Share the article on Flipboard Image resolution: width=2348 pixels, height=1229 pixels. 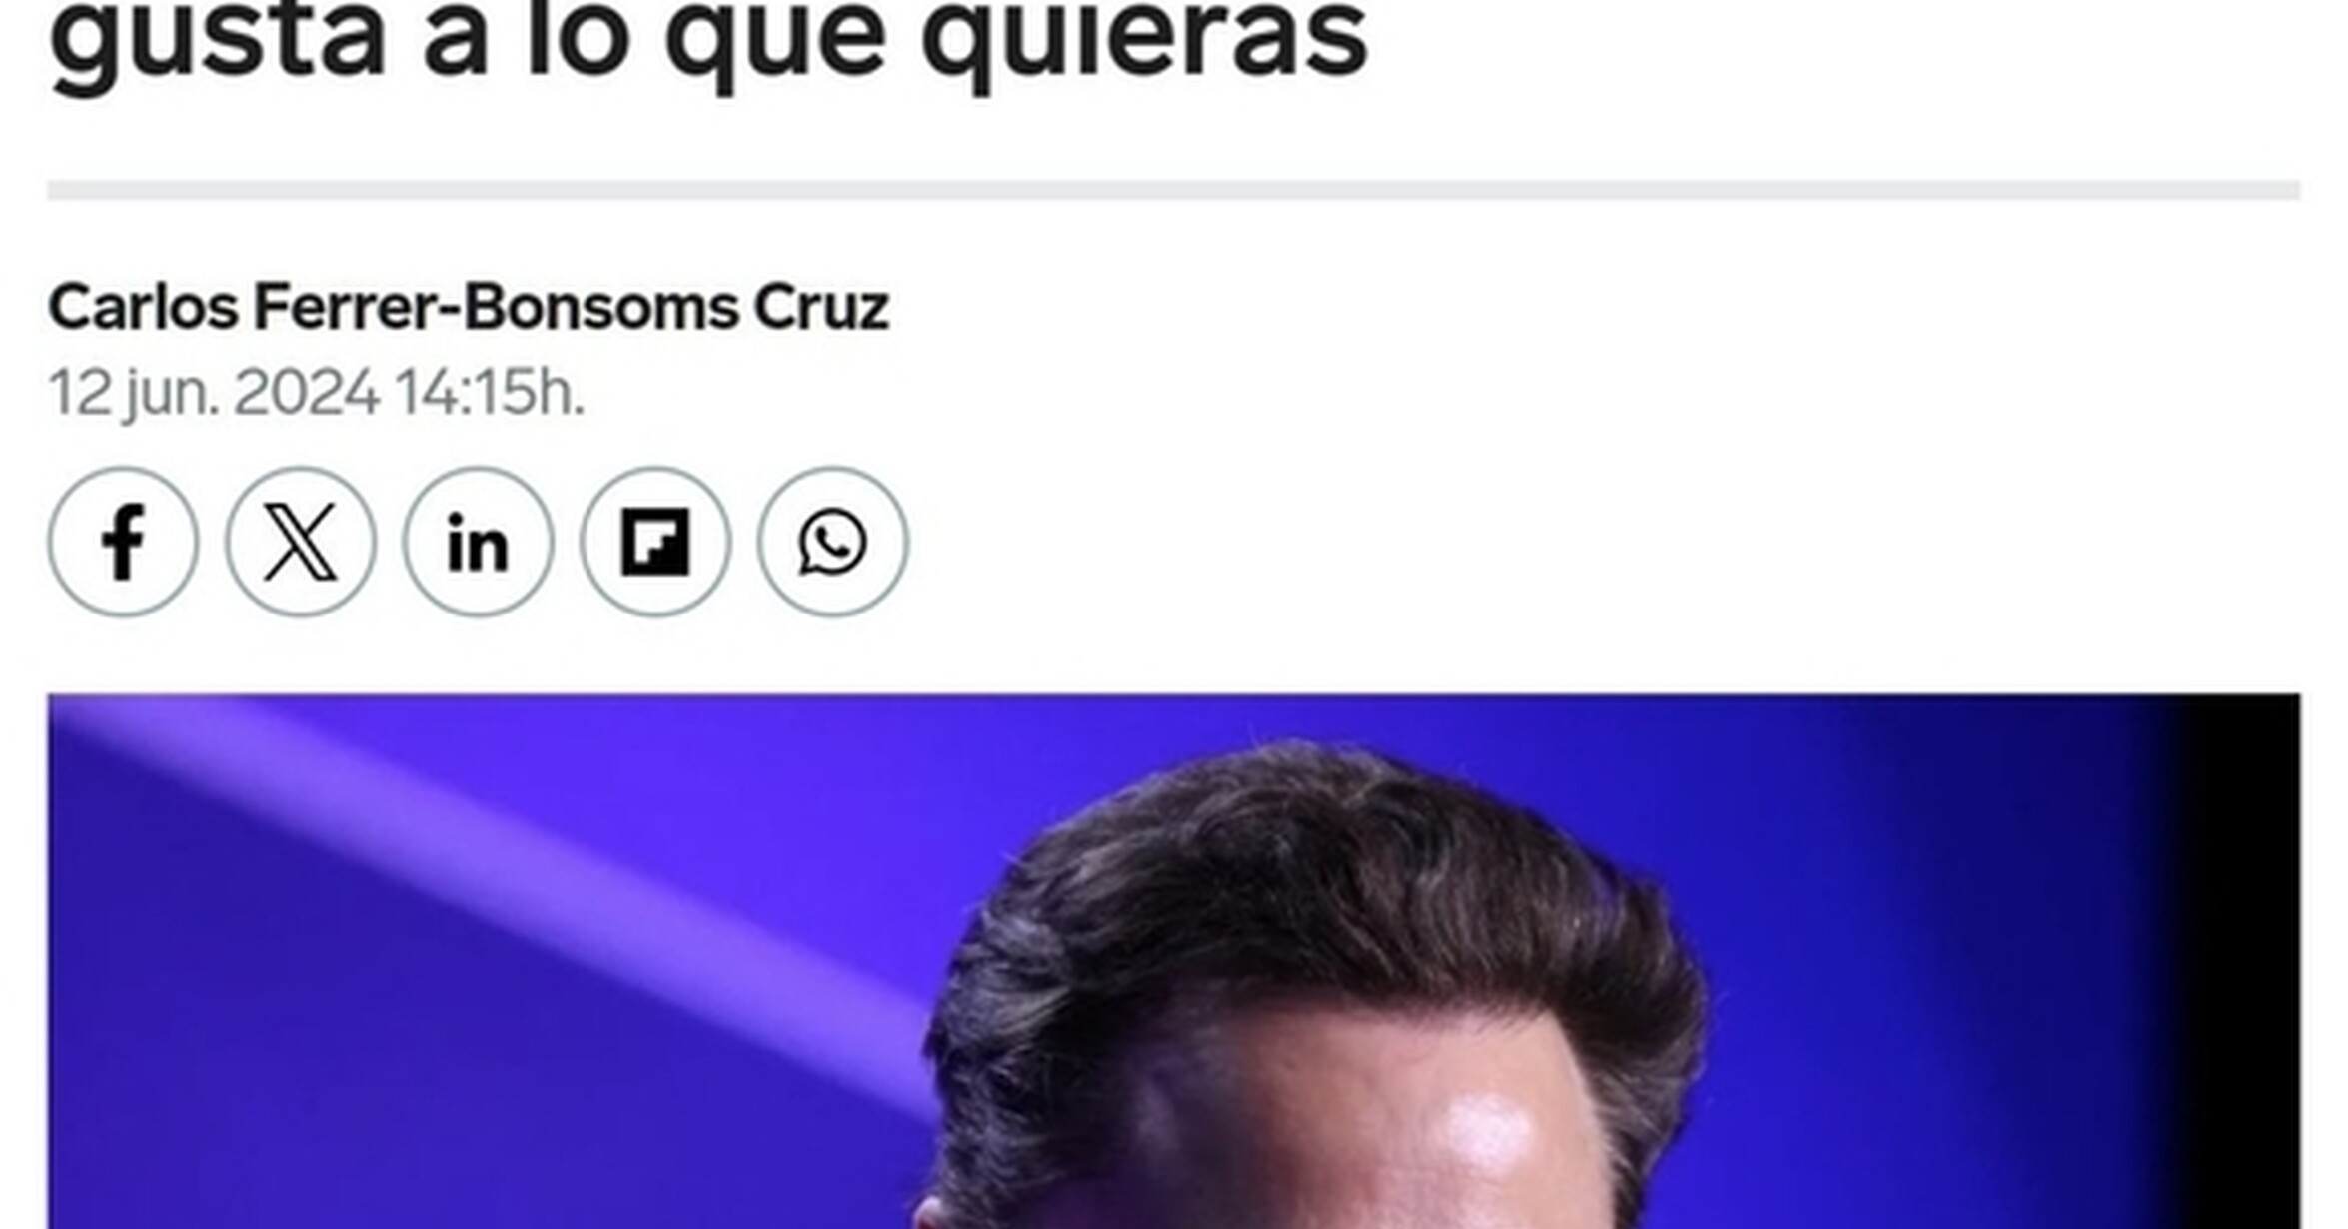click(x=655, y=542)
